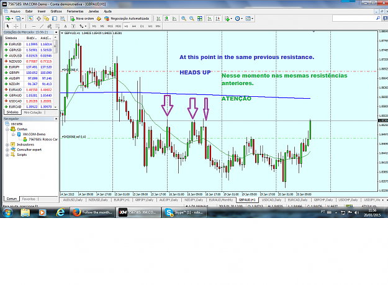Select EURUSD row in Market Watch

29,44
